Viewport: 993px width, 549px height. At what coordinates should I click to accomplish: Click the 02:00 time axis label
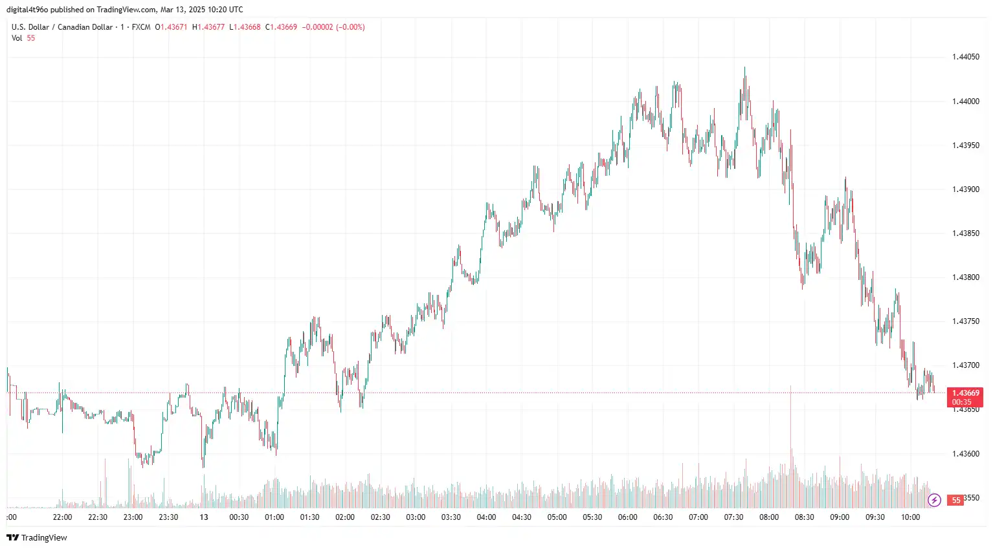[x=345, y=517]
